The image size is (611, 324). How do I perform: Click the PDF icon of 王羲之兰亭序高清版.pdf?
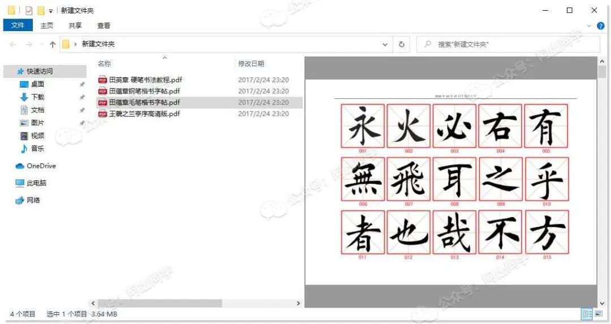pos(102,114)
